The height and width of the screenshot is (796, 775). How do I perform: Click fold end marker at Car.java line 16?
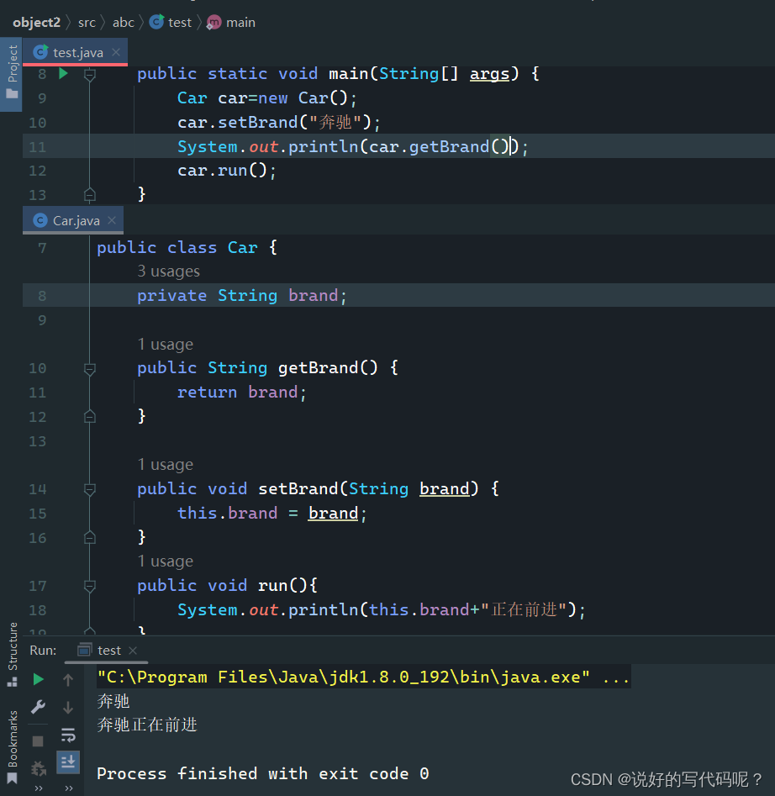click(x=90, y=537)
